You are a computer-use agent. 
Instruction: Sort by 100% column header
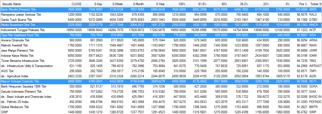177,4
